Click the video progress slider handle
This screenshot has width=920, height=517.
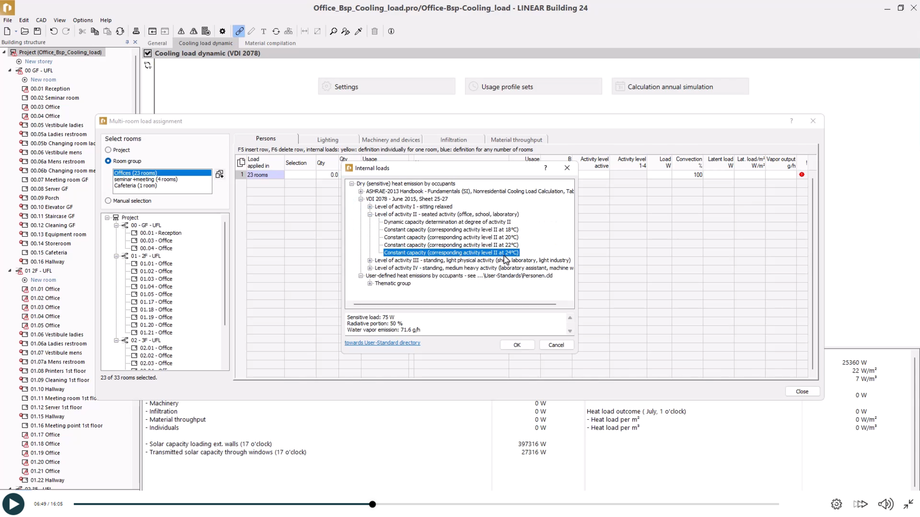coord(373,504)
